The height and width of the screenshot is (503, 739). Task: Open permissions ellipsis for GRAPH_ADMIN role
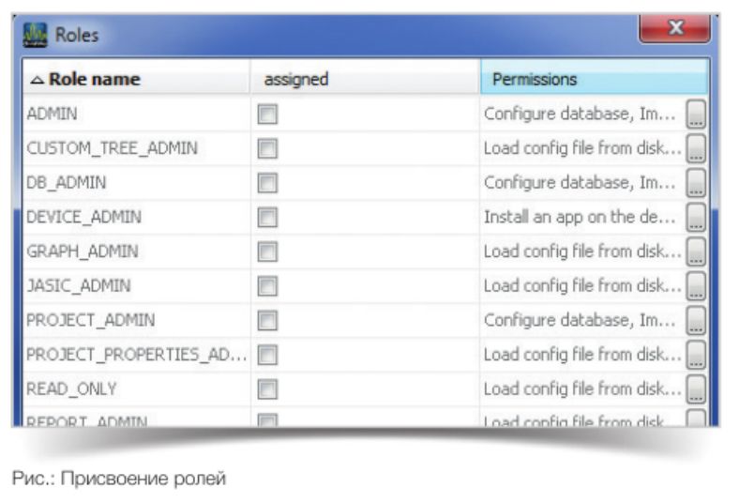696,251
